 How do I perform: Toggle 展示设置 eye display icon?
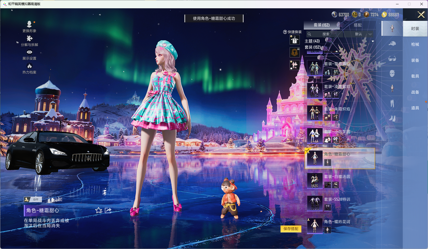[29, 52]
